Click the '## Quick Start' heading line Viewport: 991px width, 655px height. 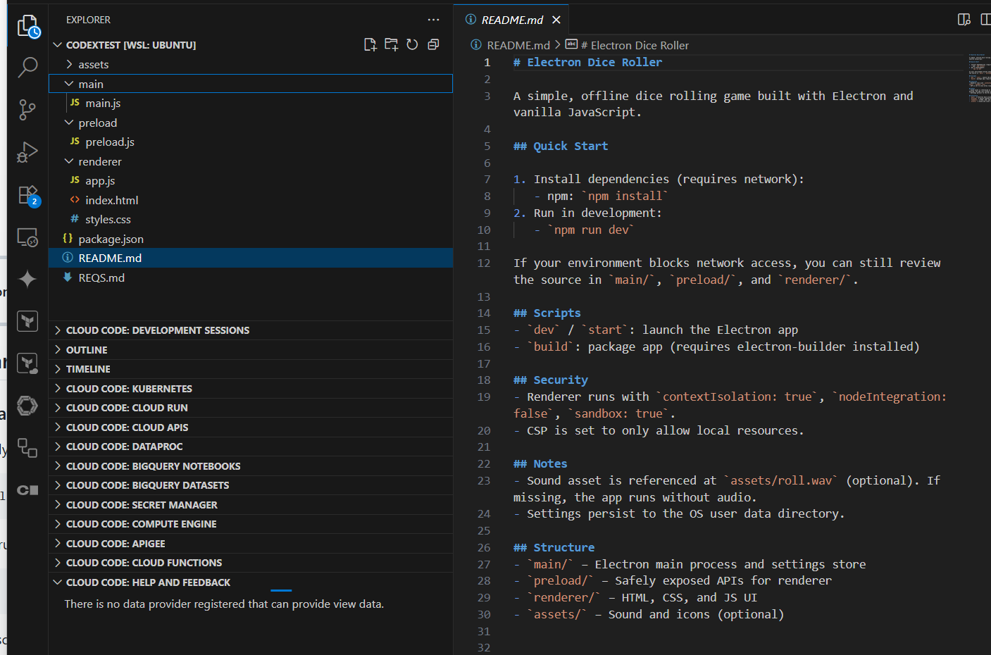(561, 146)
